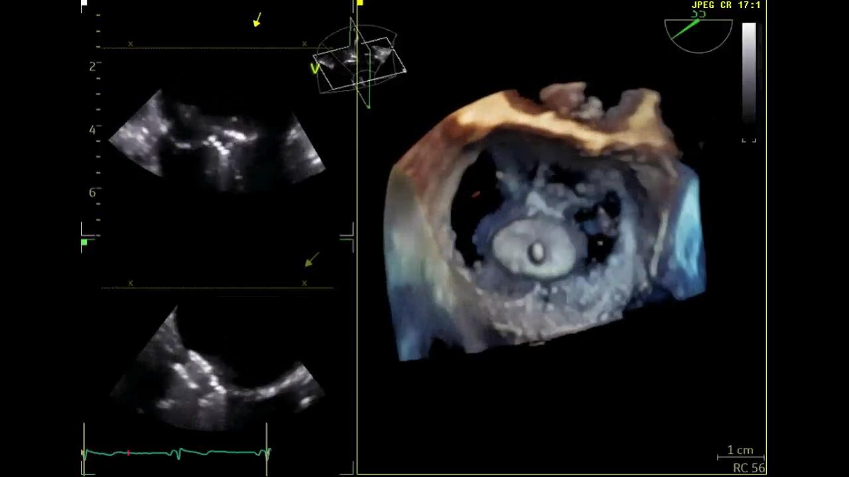Click the olive arrow above the lower 2D view
Screen dimensions: 849x477
(x=312, y=259)
